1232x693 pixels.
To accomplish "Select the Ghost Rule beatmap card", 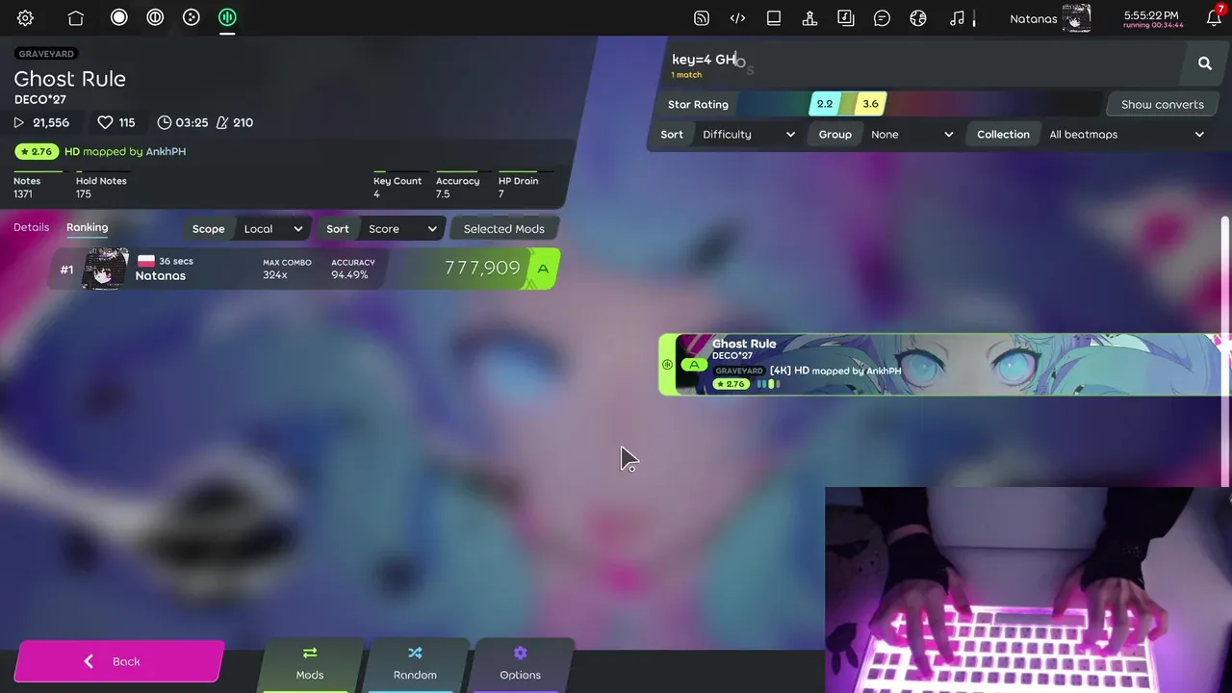I will (945, 365).
